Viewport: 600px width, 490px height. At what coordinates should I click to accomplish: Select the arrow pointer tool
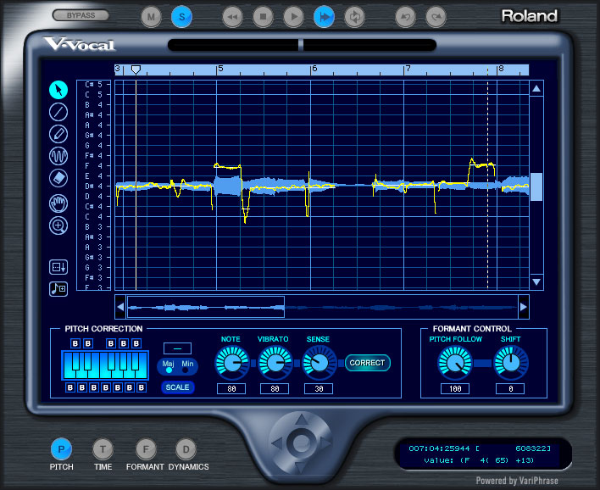(x=58, y=90)
